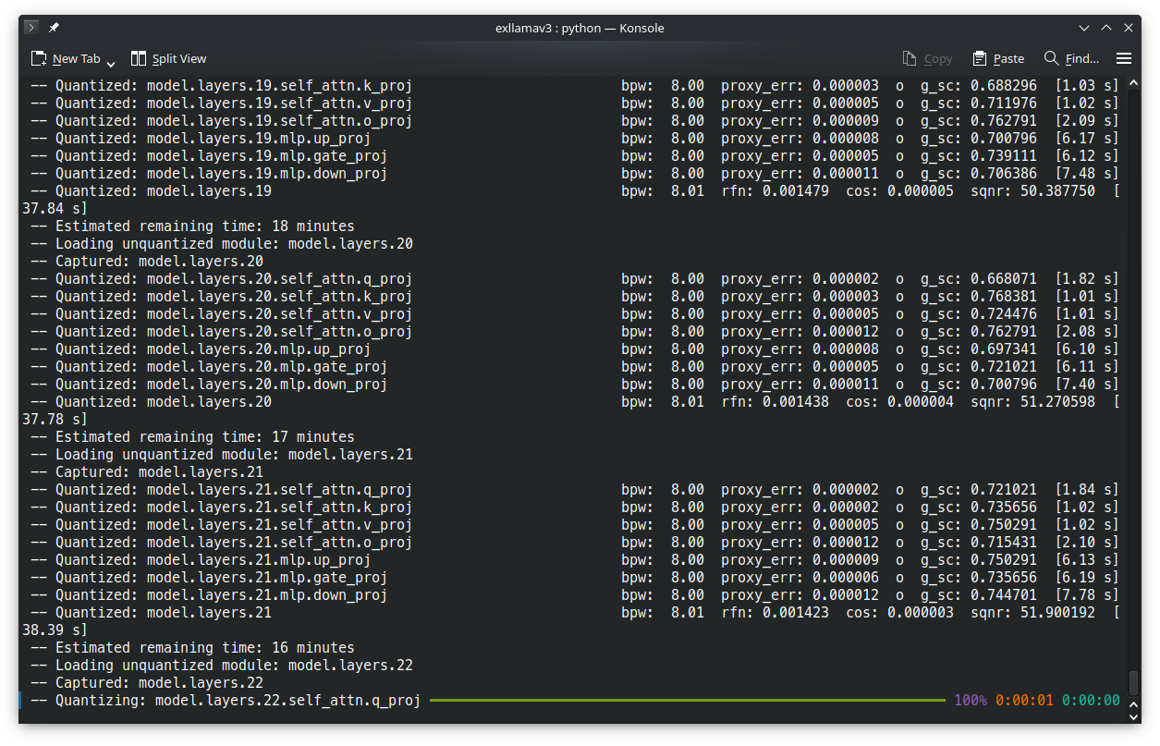Minimize the Konsole window
The image size is (1160, 746).
(x=1084, y=28)
